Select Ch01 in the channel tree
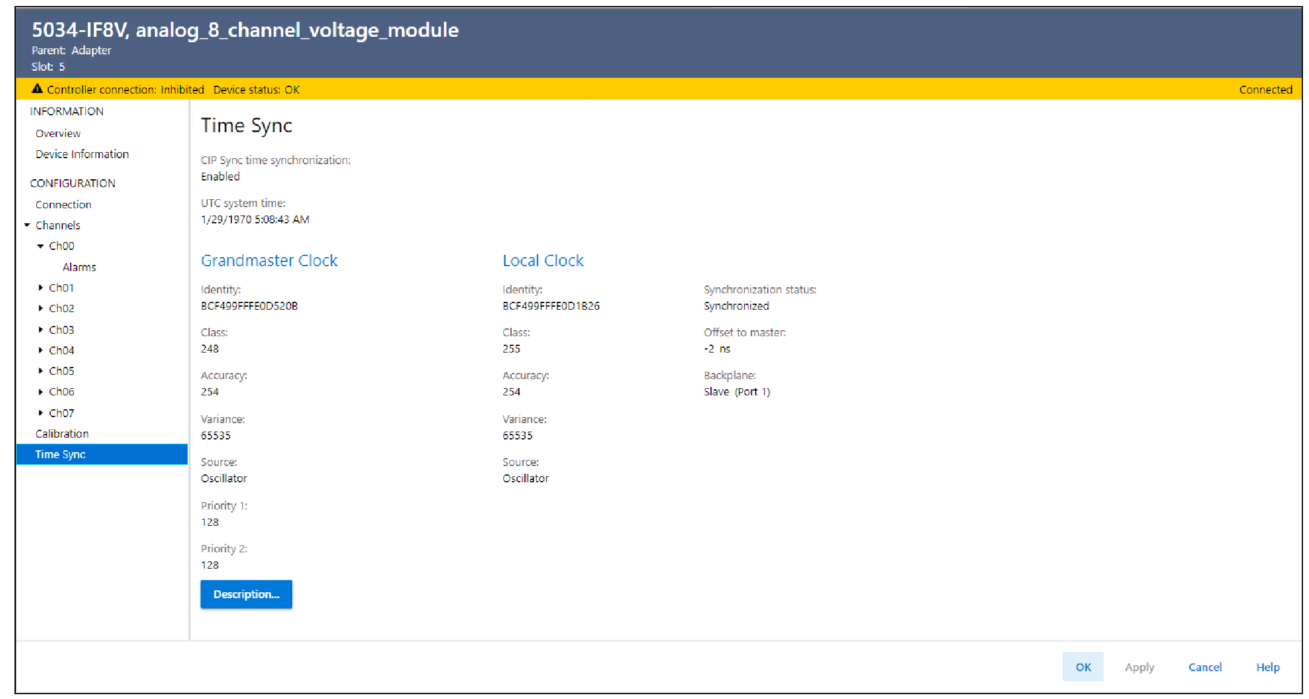The image size is (1309, 699). tap(62, 287)
